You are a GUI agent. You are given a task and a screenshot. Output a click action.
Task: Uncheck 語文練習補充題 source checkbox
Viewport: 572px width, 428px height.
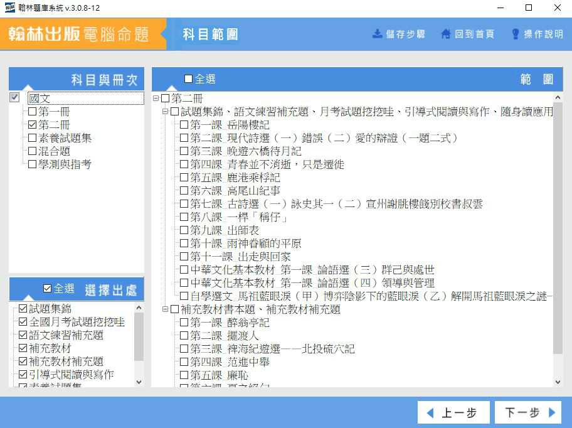(x=23, y=335)
